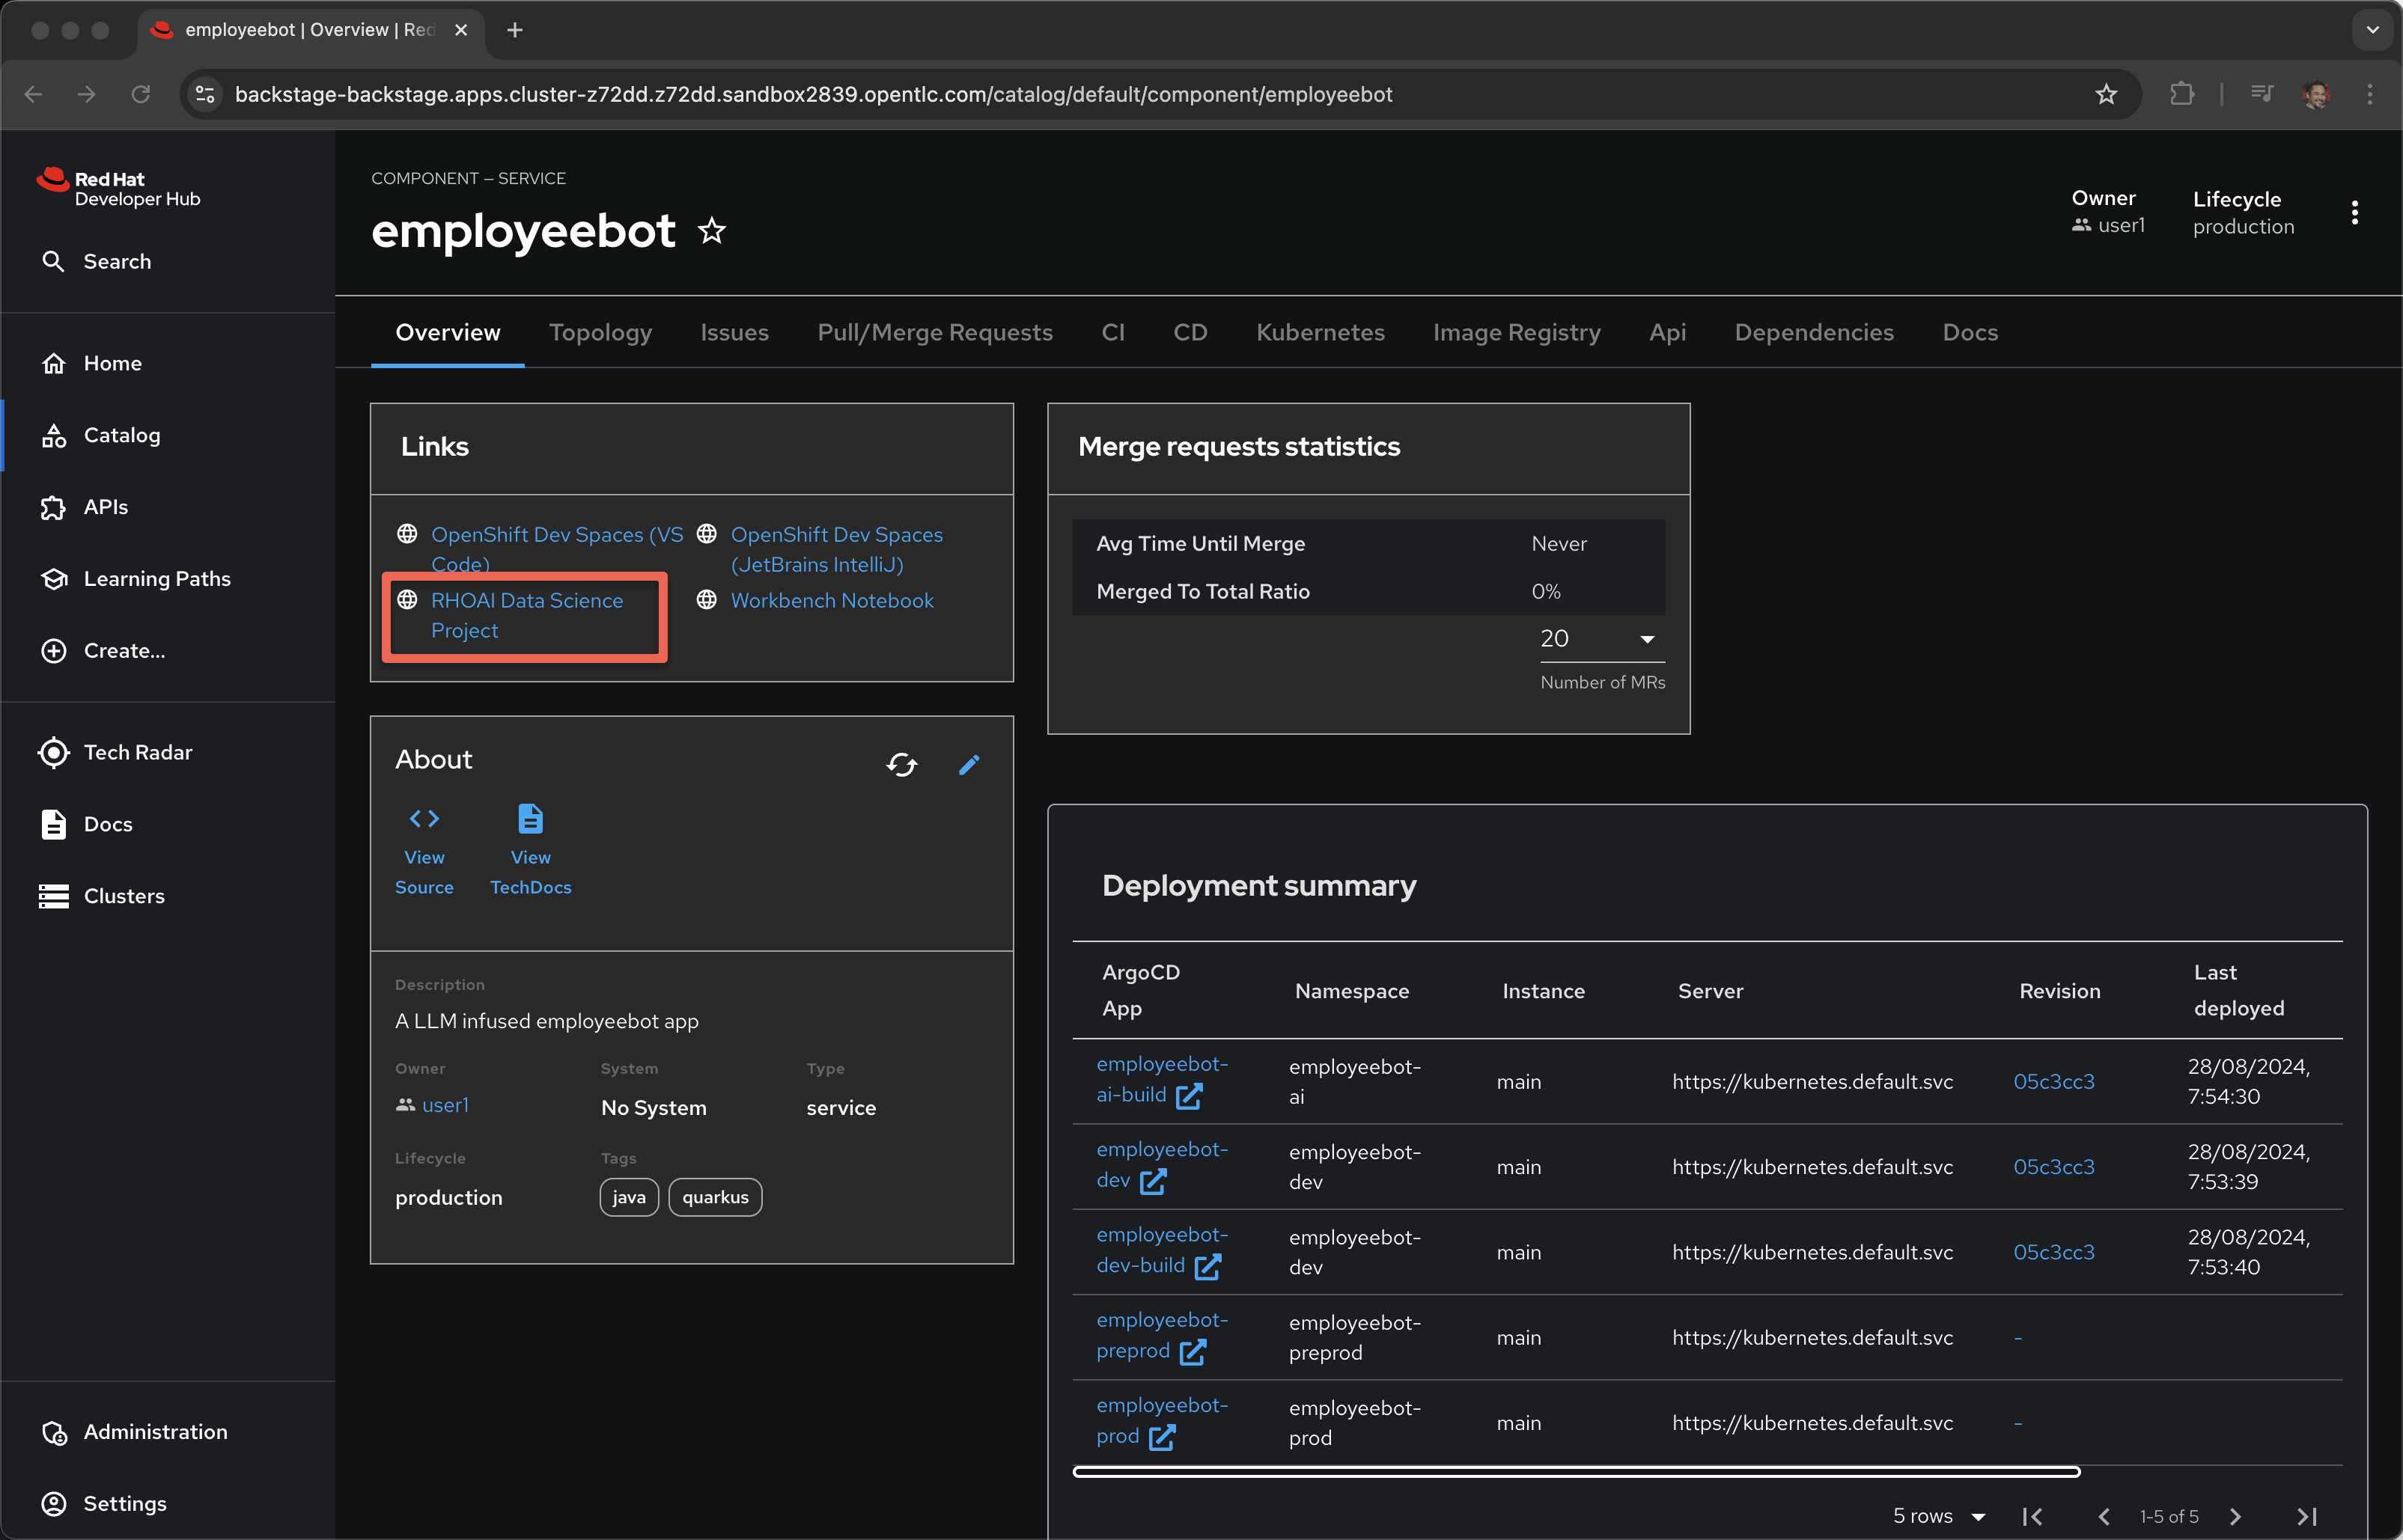The width and height of the screenshot is (2403, 1540).
Task: Bookmark this page with the star icon
Action: (x=2106, y=94)
